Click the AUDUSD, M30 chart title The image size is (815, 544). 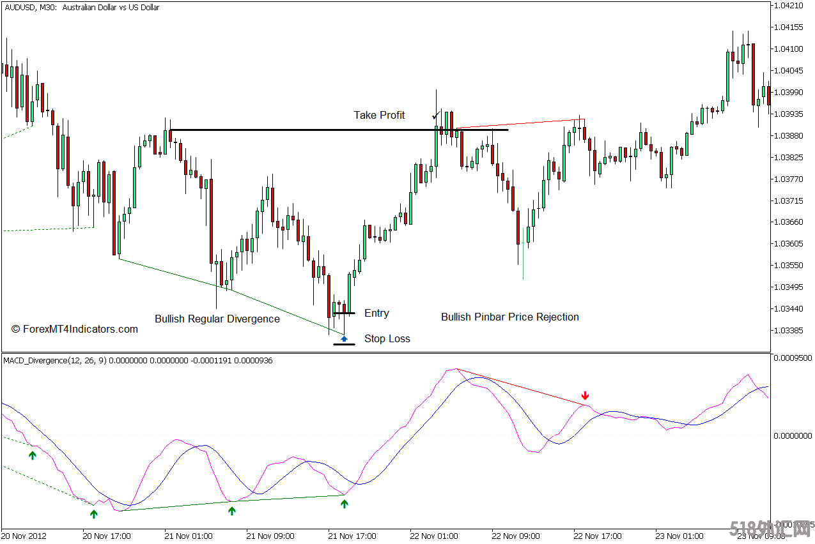point(81,8)
